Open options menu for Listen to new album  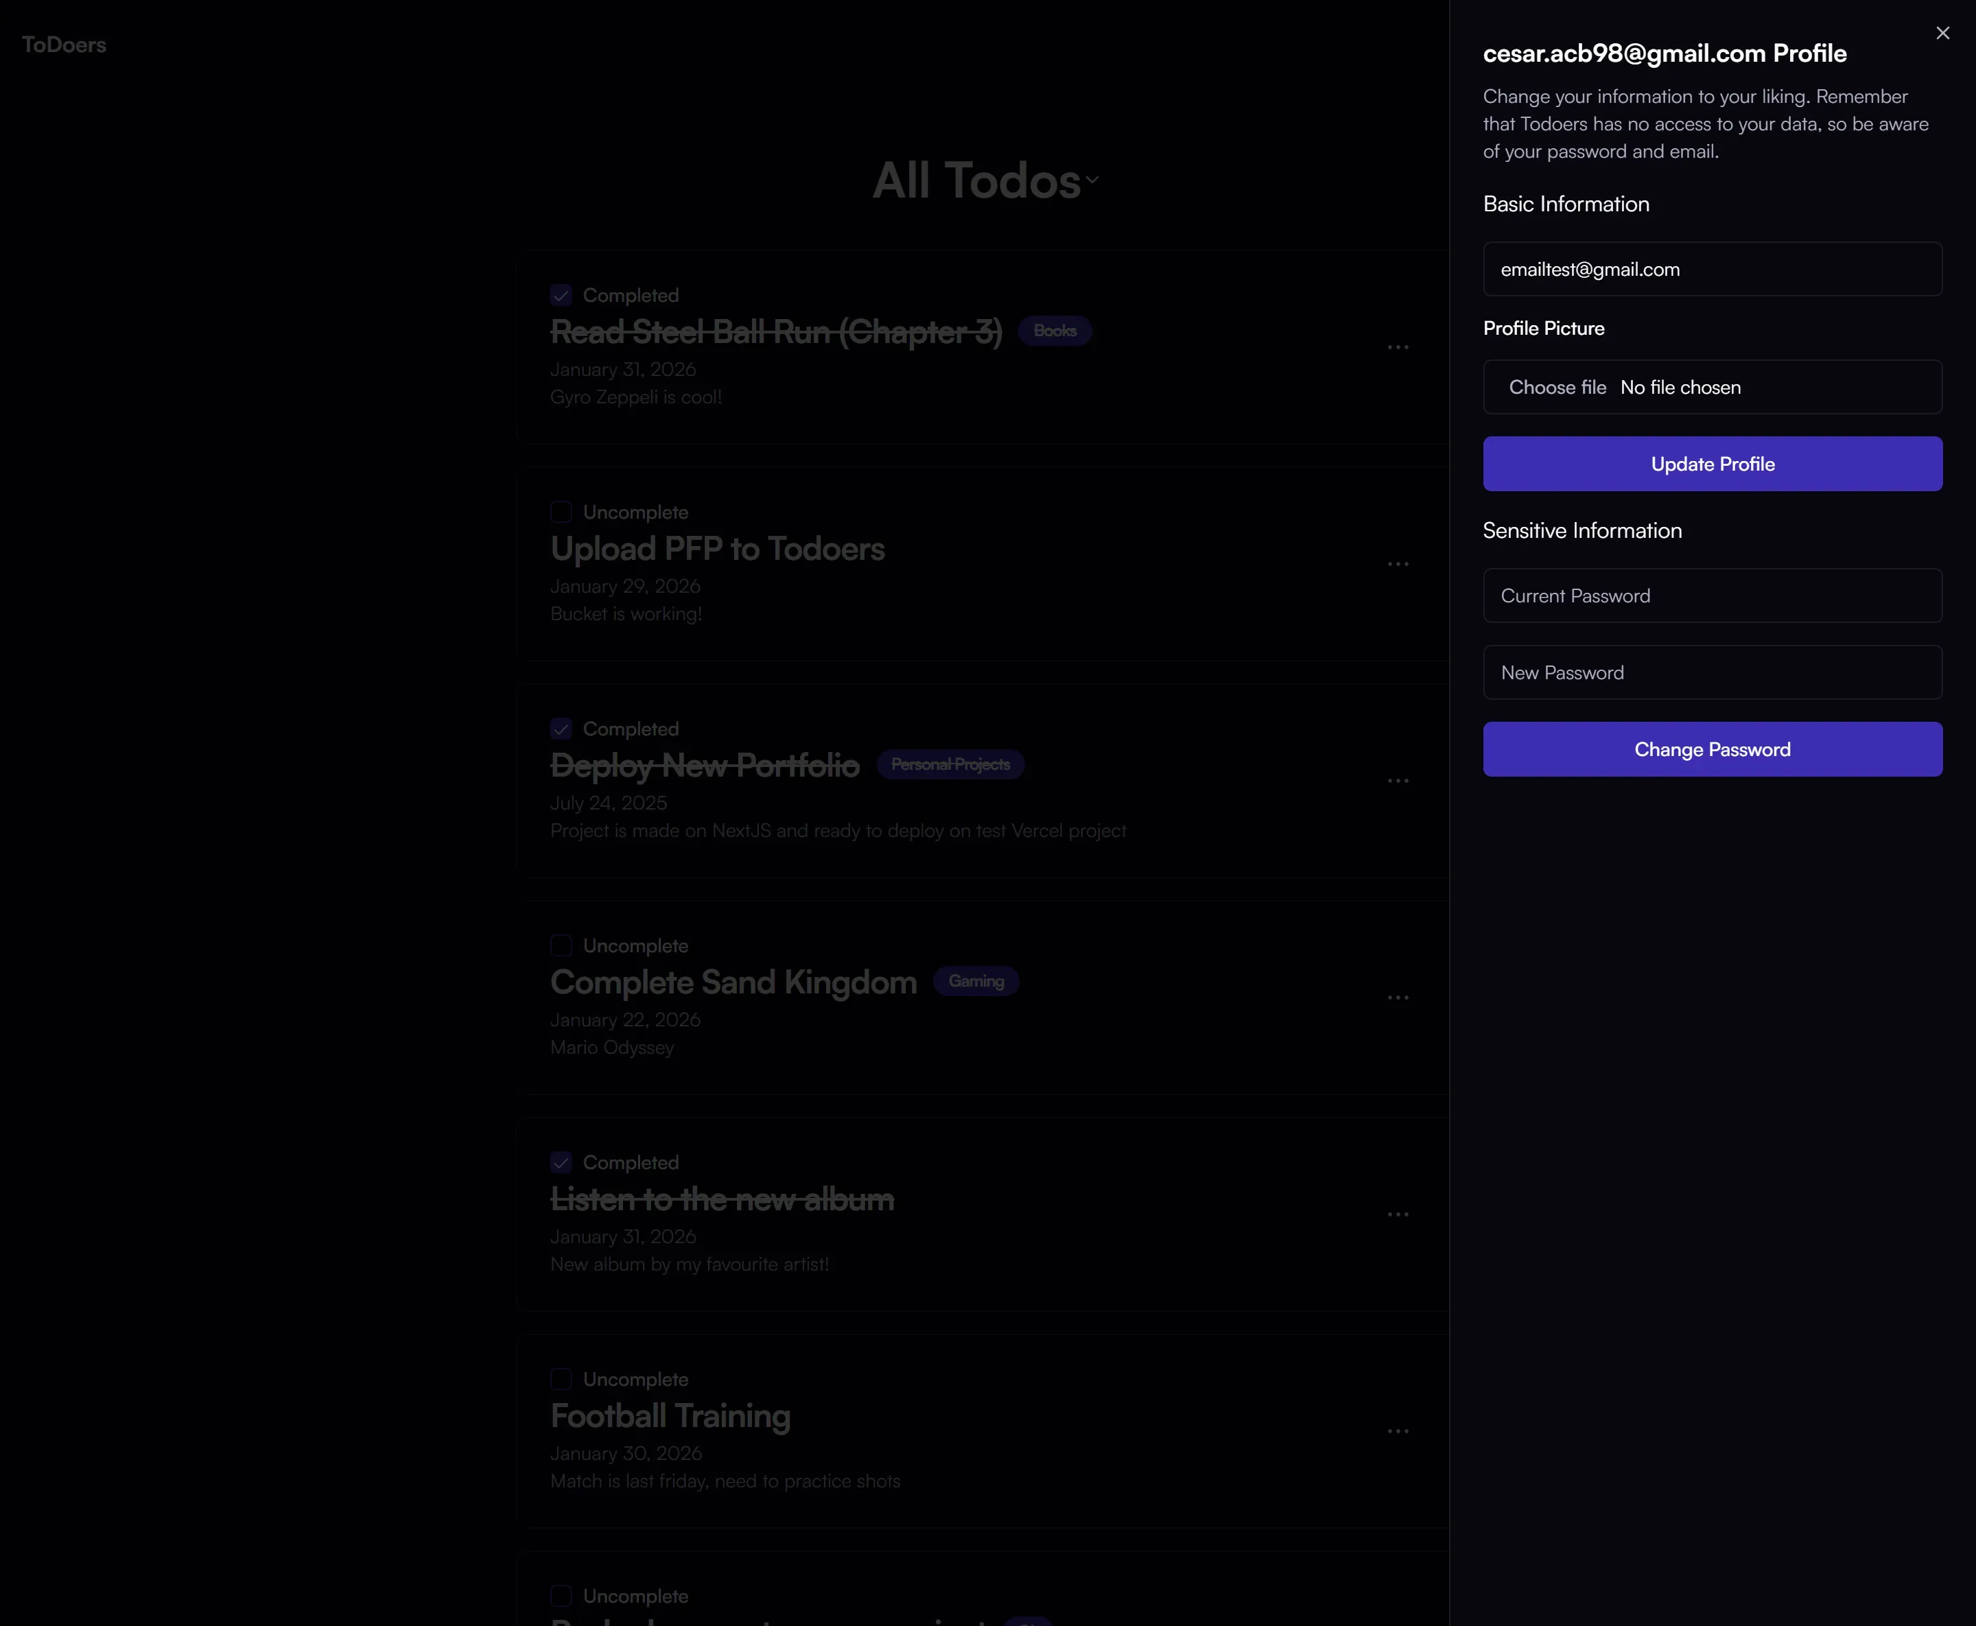pyautogui.click(x=1397, y=1214)
